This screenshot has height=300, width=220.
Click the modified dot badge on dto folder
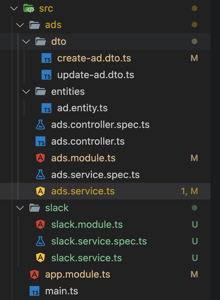(x=194, y=42)
